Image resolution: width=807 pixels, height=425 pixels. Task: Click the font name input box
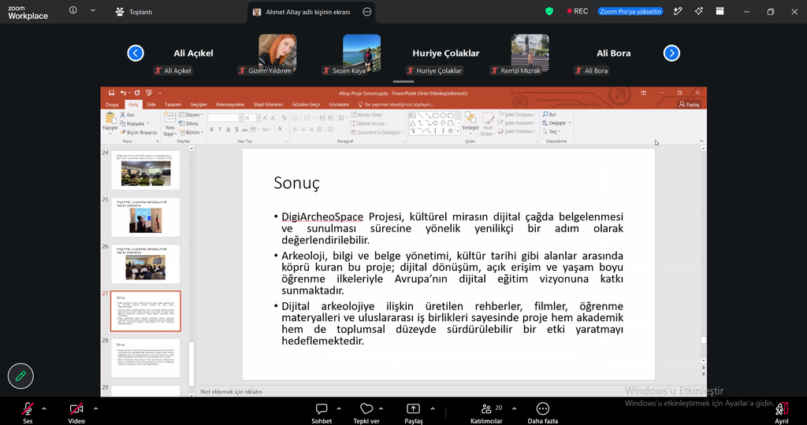click(225, 118)
